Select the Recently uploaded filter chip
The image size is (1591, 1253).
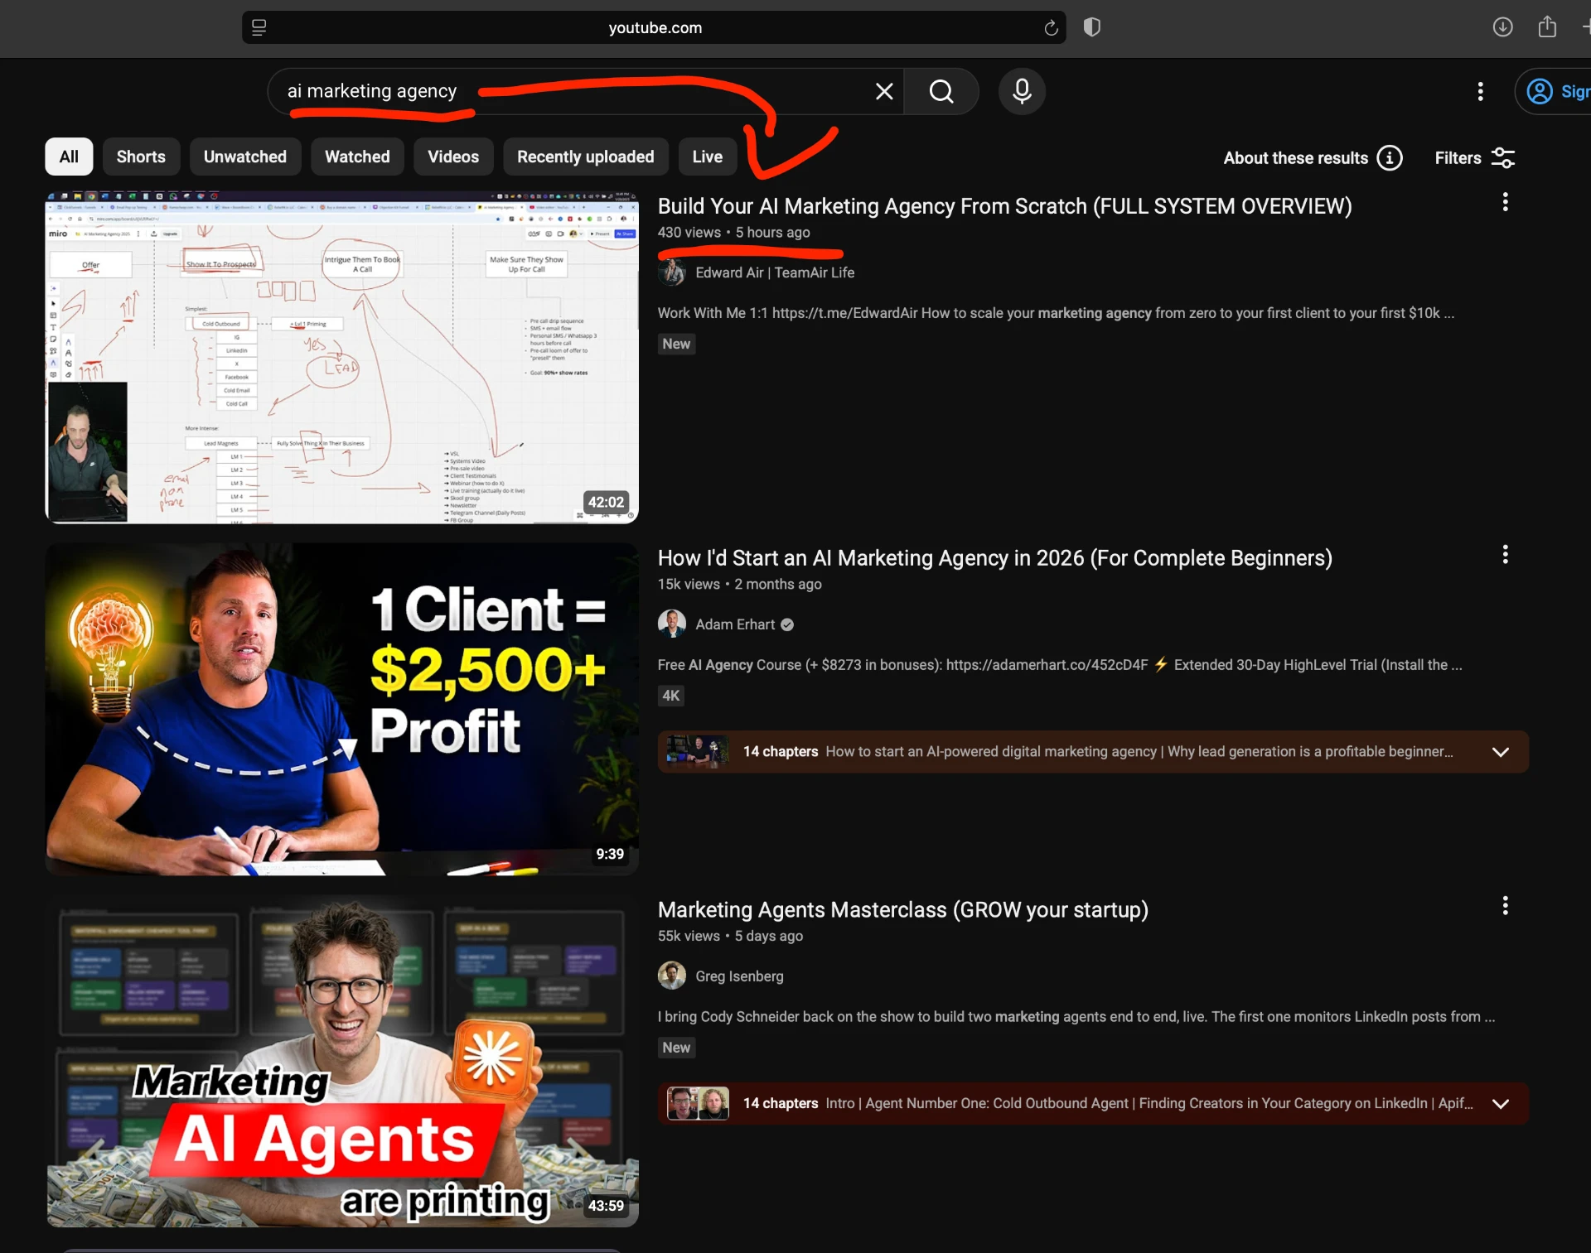click(x=586, y=157)
